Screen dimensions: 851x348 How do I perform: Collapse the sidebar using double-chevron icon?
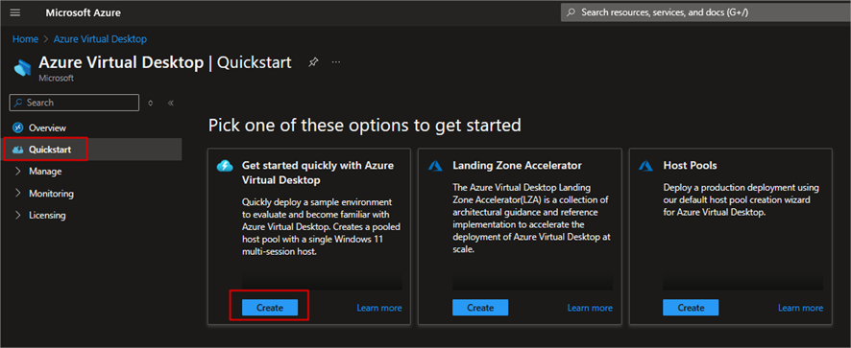point(170,103)
